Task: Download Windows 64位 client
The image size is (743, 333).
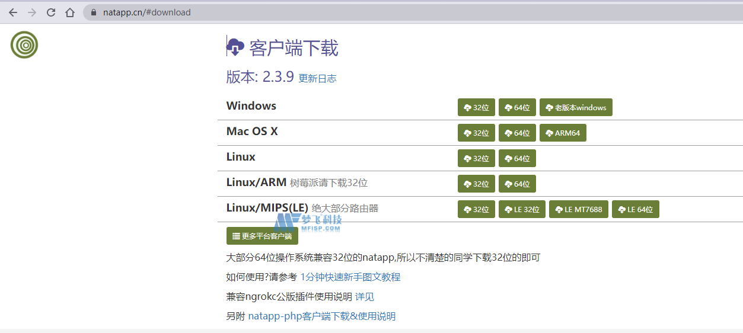Action: pyautogui.click(x=517, y=108)
